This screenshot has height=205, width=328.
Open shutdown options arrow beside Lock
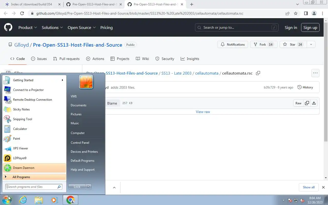click(88, 187)
